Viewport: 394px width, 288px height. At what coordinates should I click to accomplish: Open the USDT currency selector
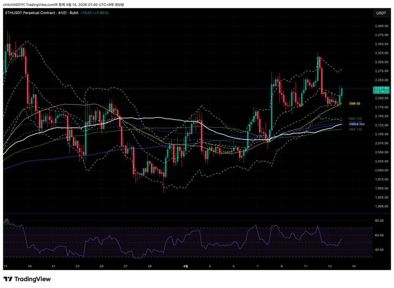coord(381,13)
